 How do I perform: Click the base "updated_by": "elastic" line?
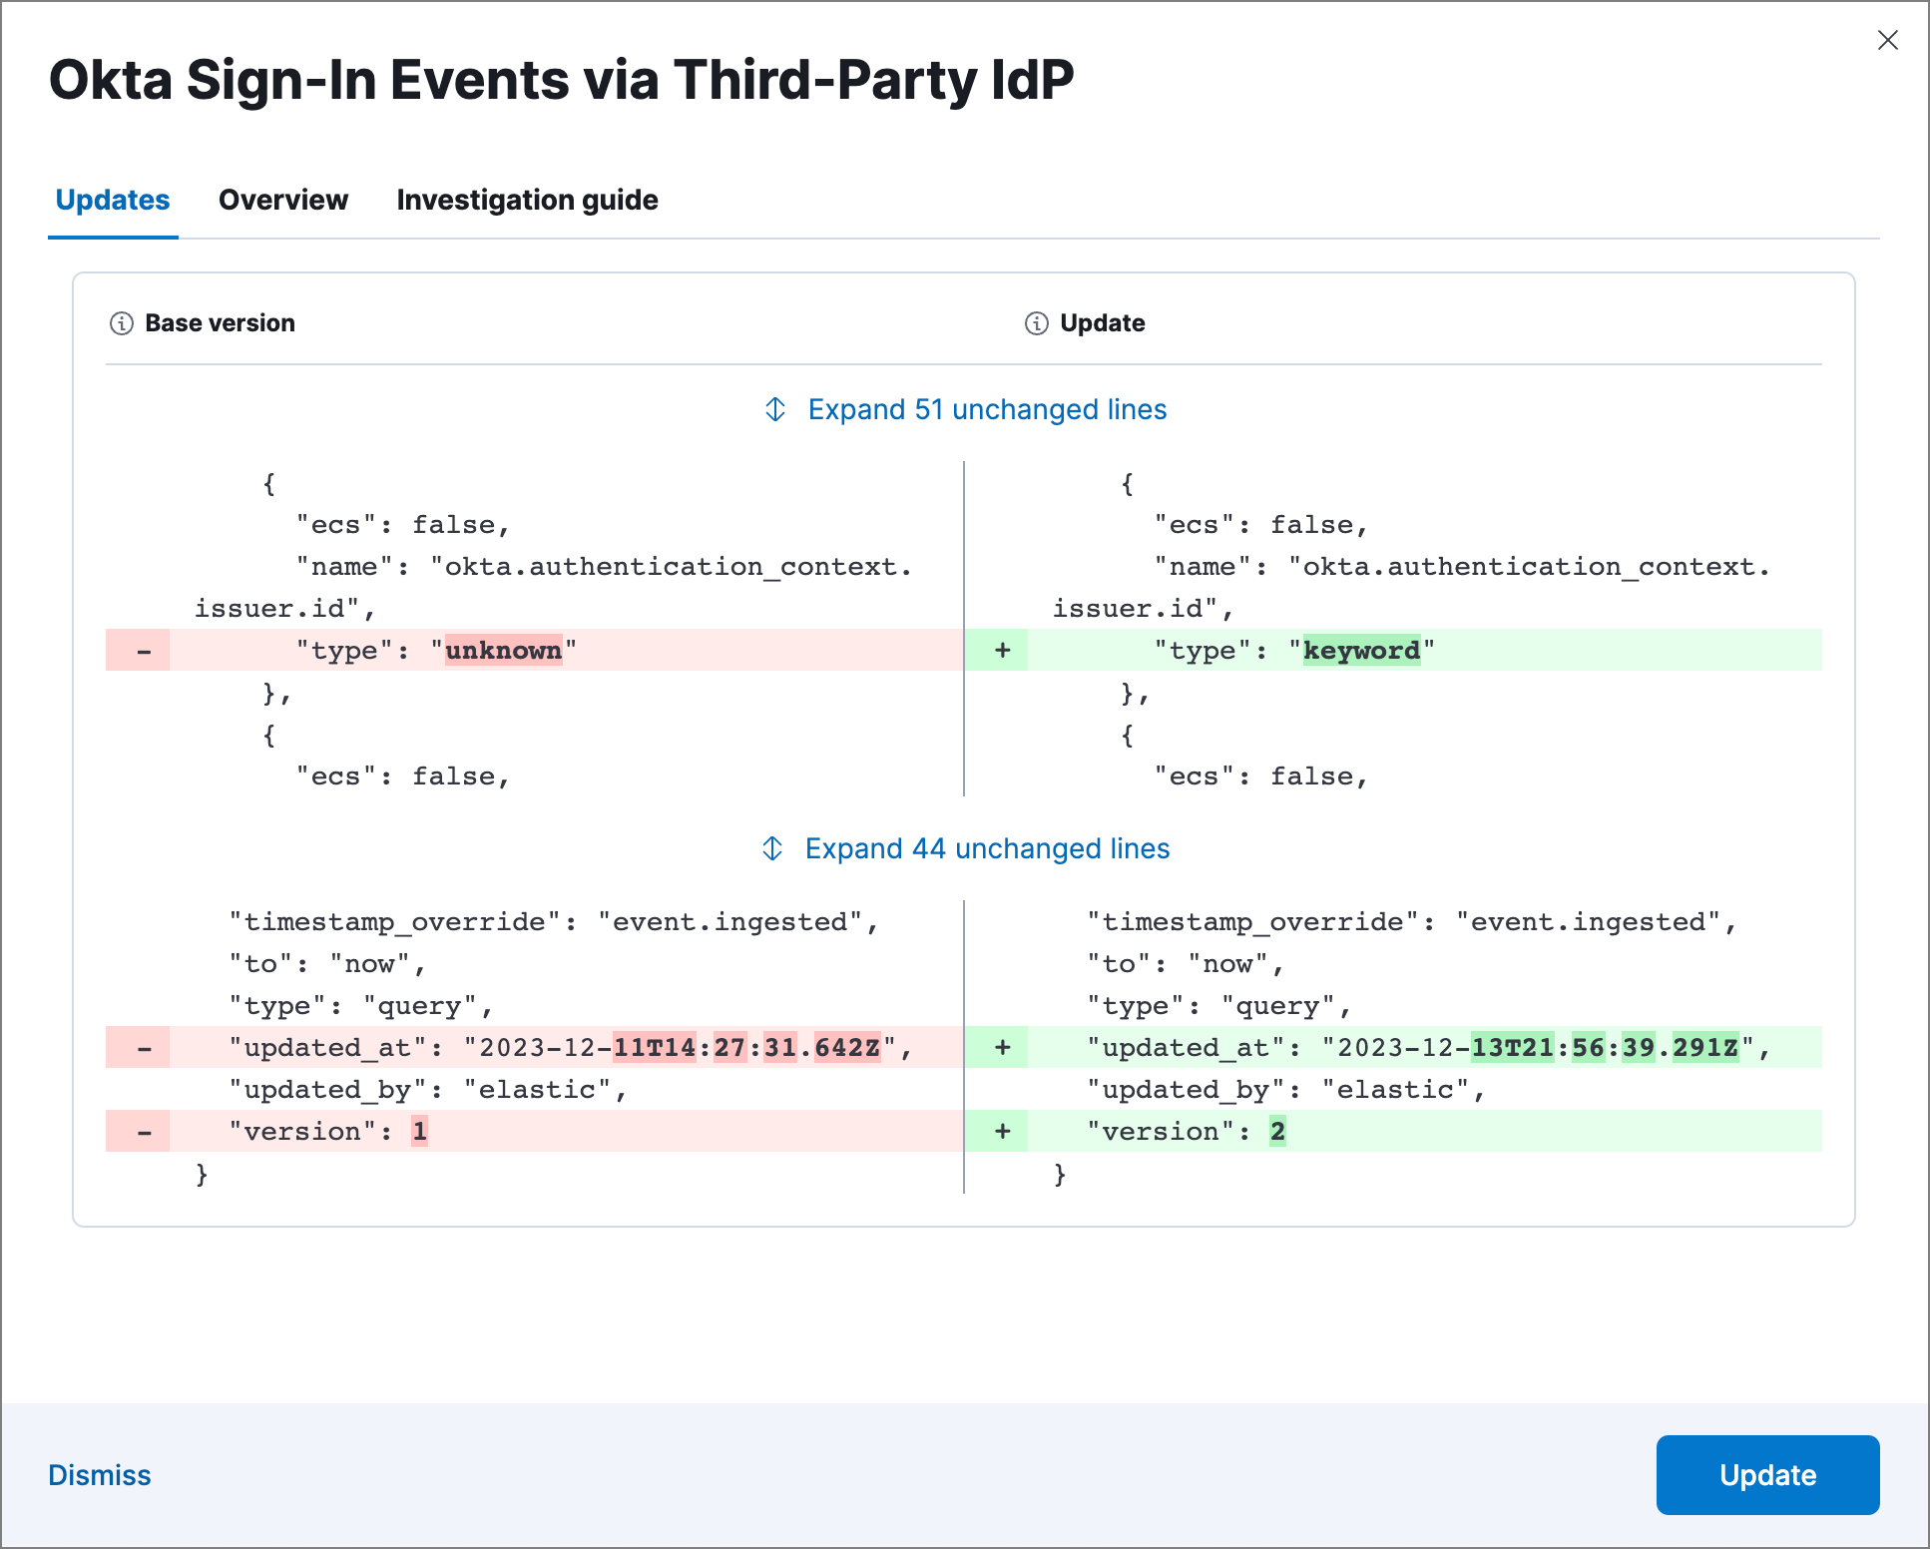click(428, 1089)
